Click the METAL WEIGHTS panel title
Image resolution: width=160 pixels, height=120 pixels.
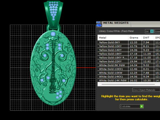point(116,23)
